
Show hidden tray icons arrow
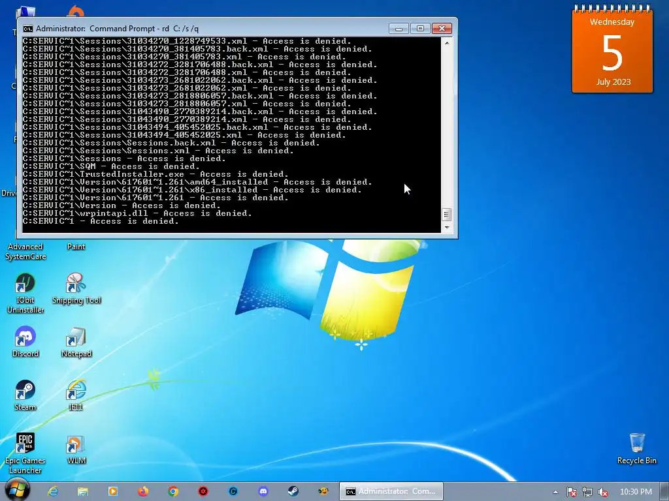(x=555, y=492)
